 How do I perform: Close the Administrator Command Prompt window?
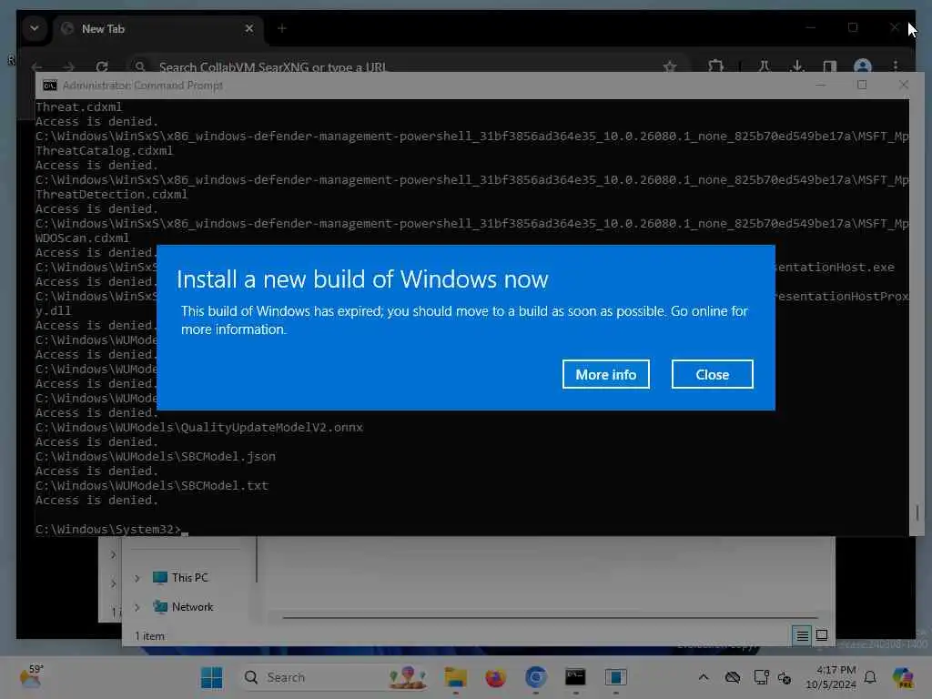click(904, 85)
